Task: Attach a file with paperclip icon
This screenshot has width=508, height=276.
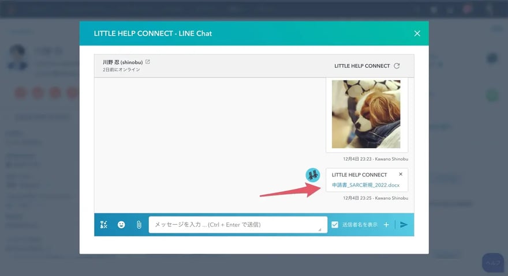Action: (x=139, y=225)
